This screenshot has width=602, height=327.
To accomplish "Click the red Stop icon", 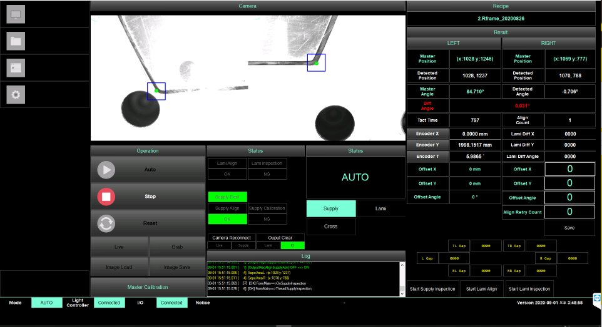I will click(x=106, y=197).
